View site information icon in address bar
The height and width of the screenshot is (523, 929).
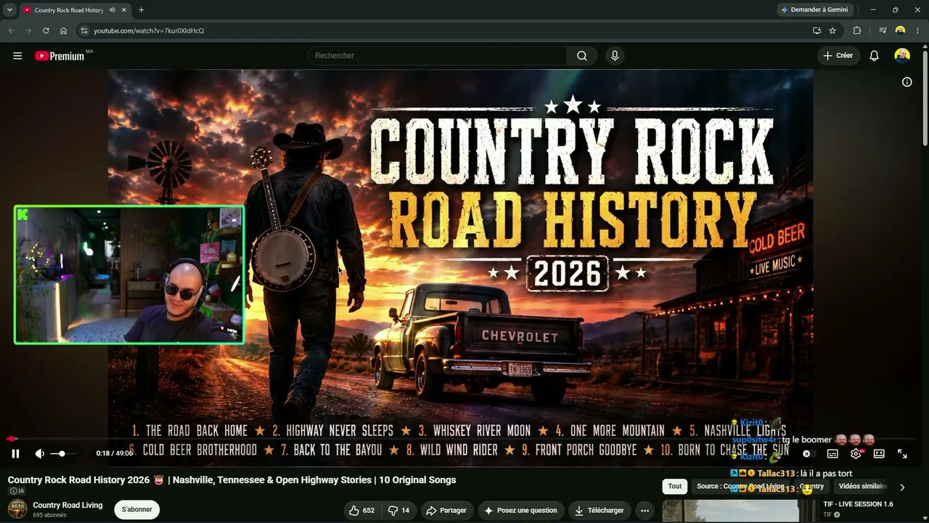[x=83, y=31]
